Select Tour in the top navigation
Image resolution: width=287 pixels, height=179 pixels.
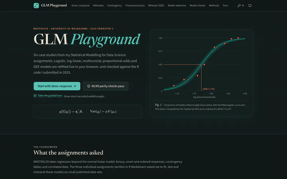pos(225,6)
